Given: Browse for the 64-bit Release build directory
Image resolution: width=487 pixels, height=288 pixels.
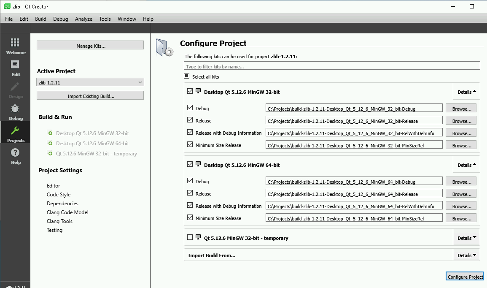Looking at the screenshot, I should click(461, 193).
